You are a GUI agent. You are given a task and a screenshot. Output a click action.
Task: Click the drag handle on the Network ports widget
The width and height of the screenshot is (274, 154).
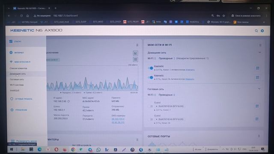pyautogui.click(x=259, y=136)
